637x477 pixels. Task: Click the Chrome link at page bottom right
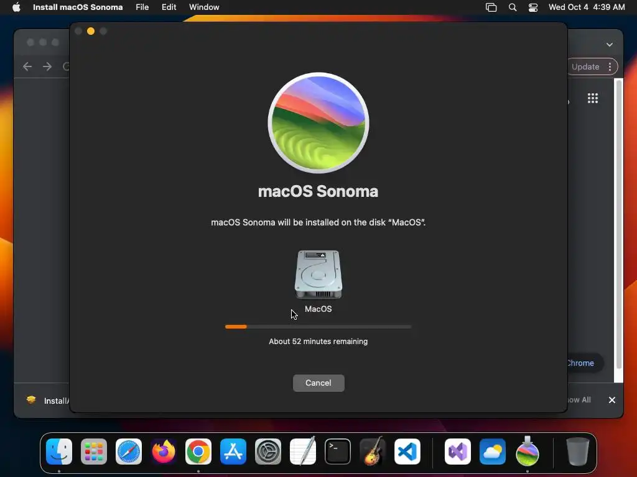coord(580,363)
